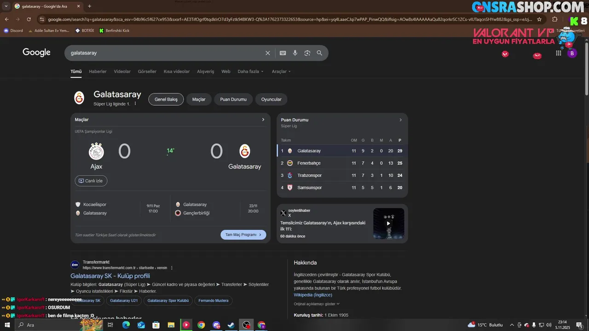Click inside the Google search field
This screenshot has height=331, width=589.
pyautogui.click(x=166, y=53)
